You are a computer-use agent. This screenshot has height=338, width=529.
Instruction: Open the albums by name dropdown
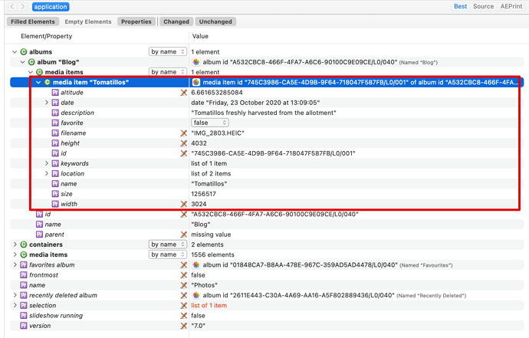tap(168, 51)
